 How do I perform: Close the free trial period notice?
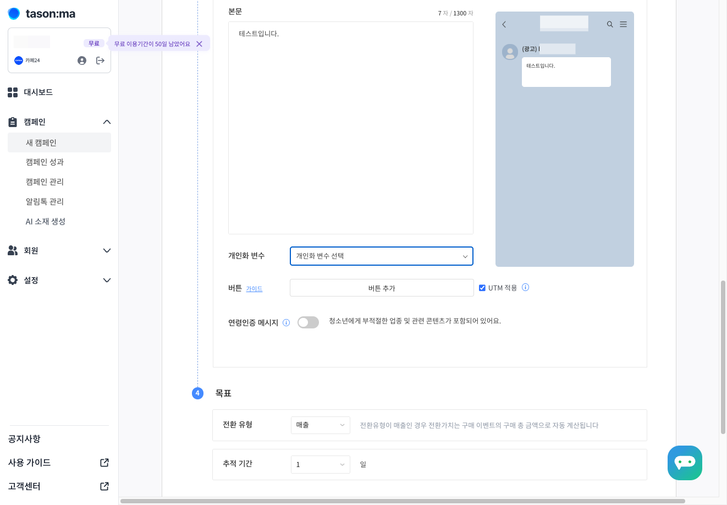click(x=199, y=44)
